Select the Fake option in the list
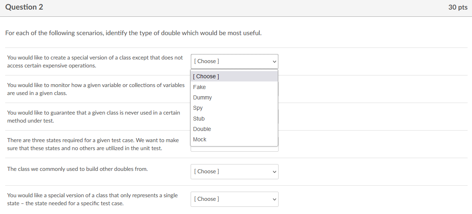 pyautogui.click(x=199, y=87)
